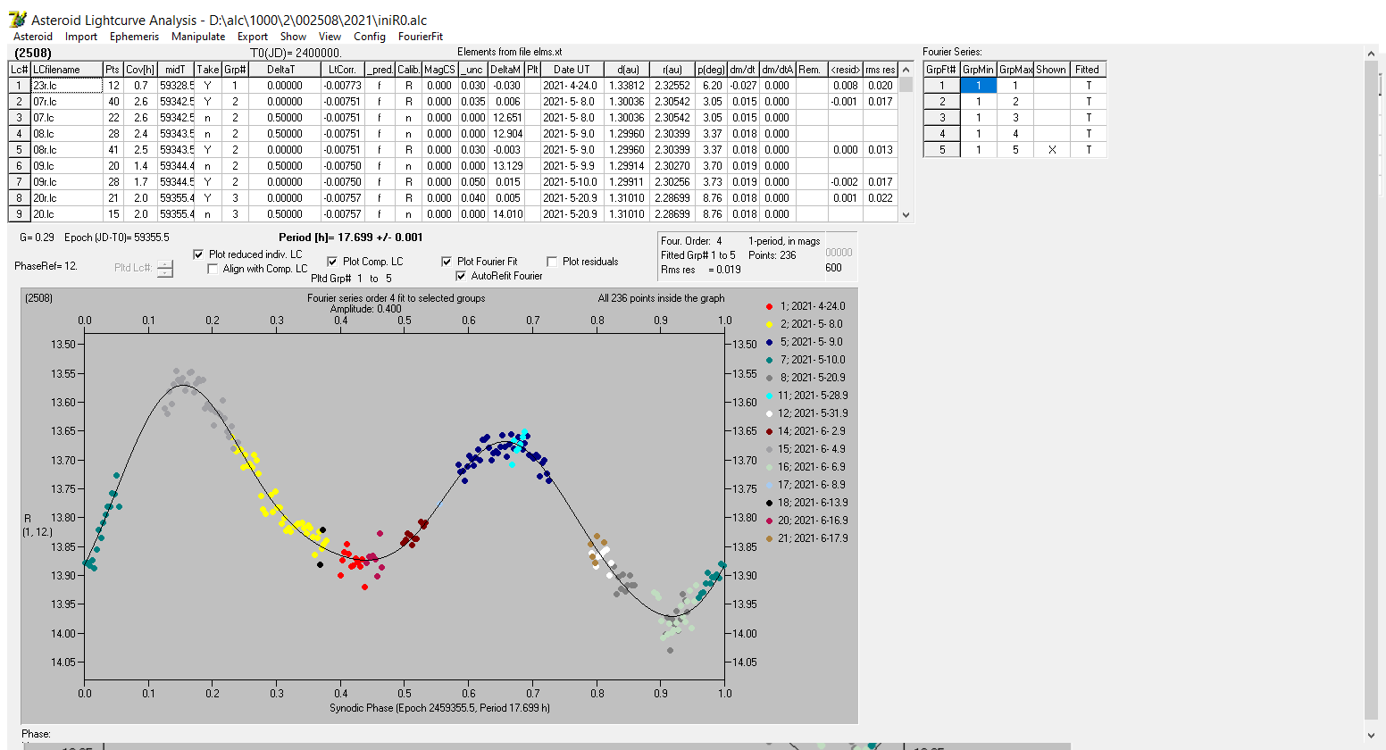The image size is (1386, 750).
Task: Click lightcurve table scroll-up arrow
Action: [906, 70]
